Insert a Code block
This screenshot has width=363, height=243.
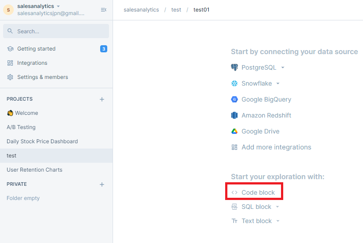click(x=258, y=192)
